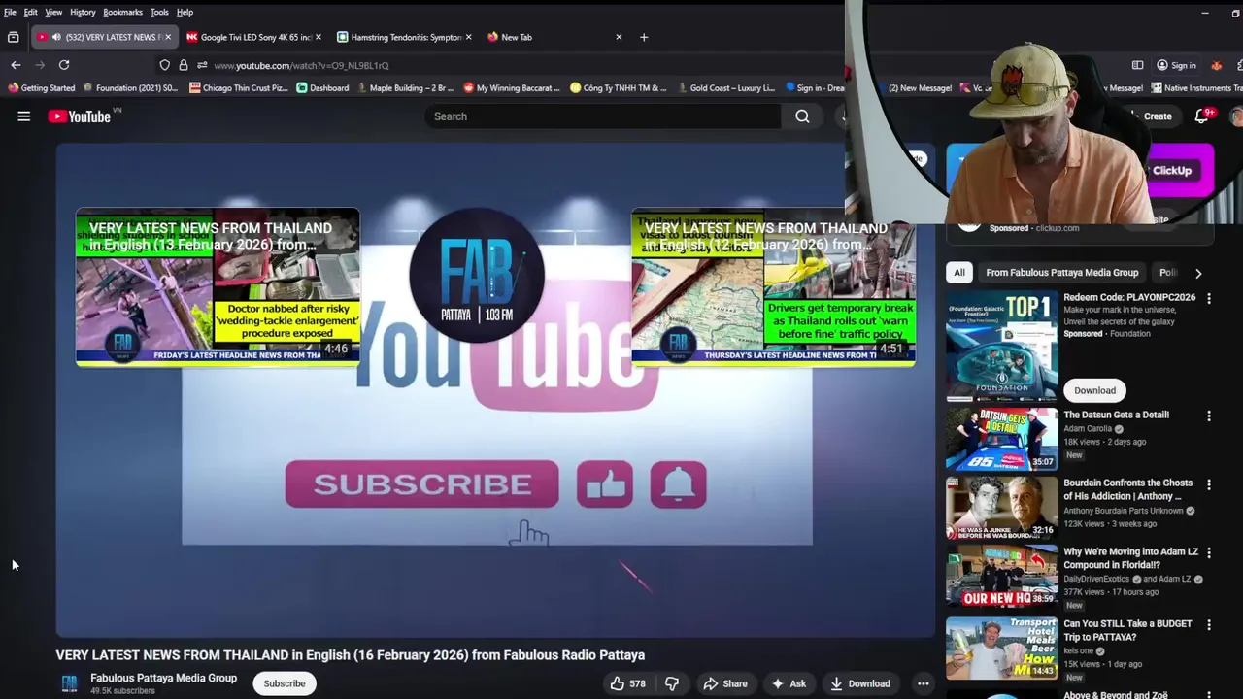This screenshot has width=1243, height=699.
Task: Open the Getting Started bookmark
Action: point(40,87)
